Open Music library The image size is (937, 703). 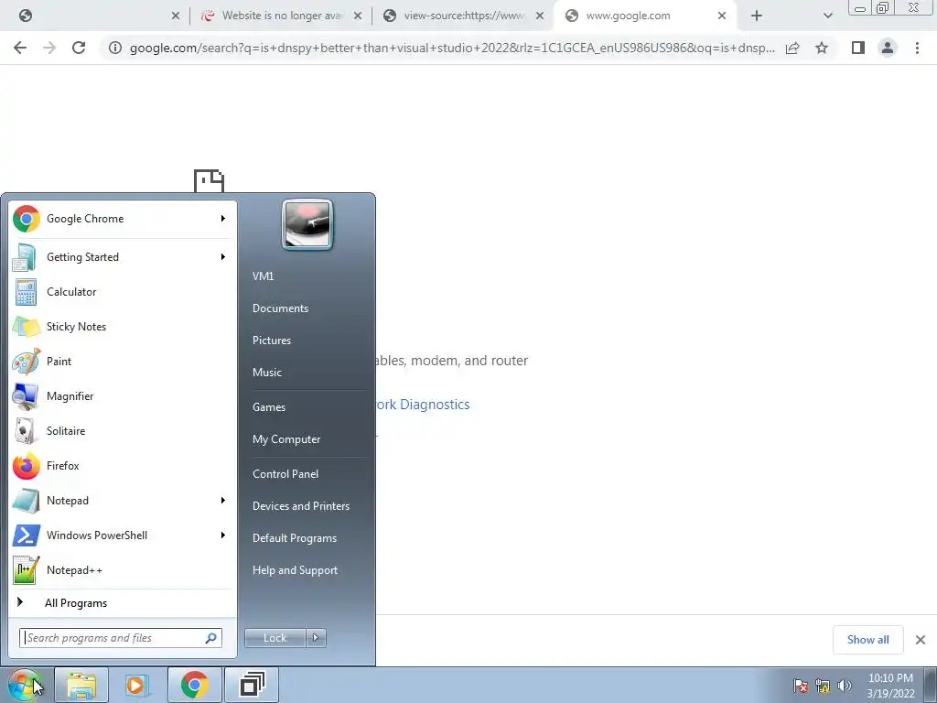click(x=266, y=373)
